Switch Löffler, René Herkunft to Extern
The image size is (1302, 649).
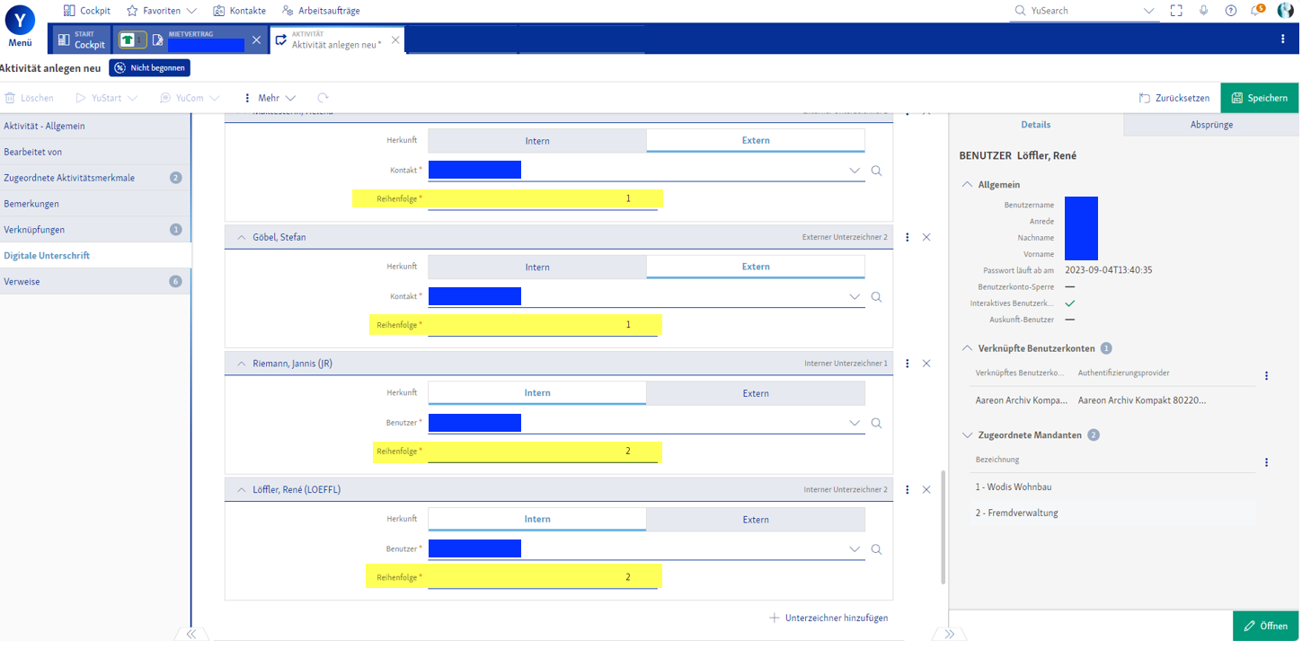755,520
